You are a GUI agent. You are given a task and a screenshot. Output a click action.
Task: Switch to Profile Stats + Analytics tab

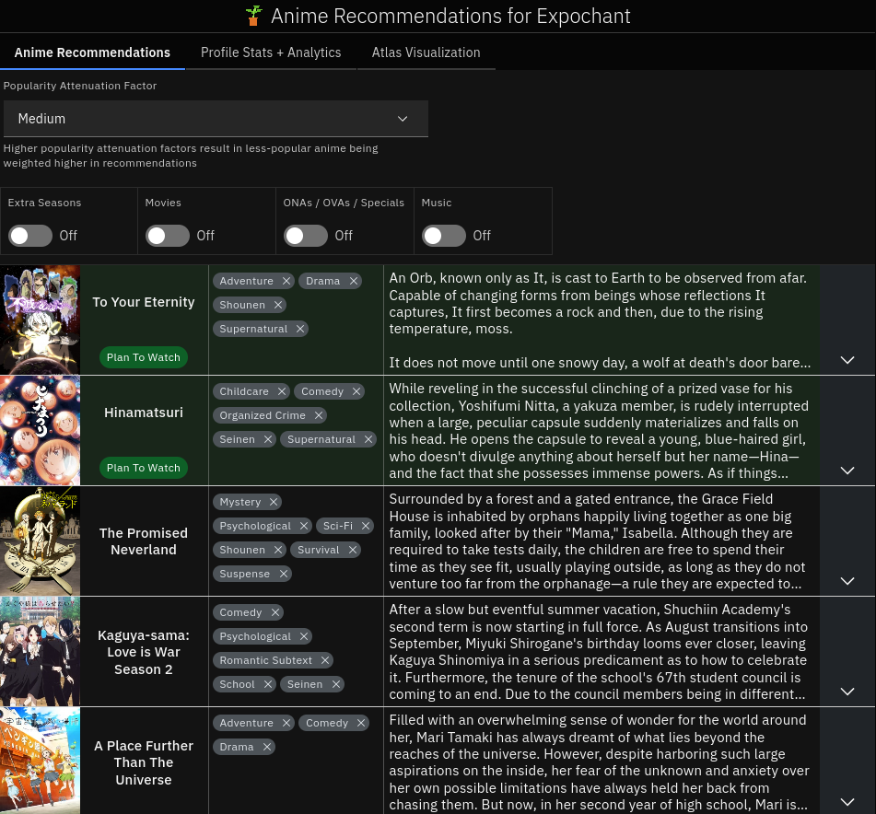[271, 52]
